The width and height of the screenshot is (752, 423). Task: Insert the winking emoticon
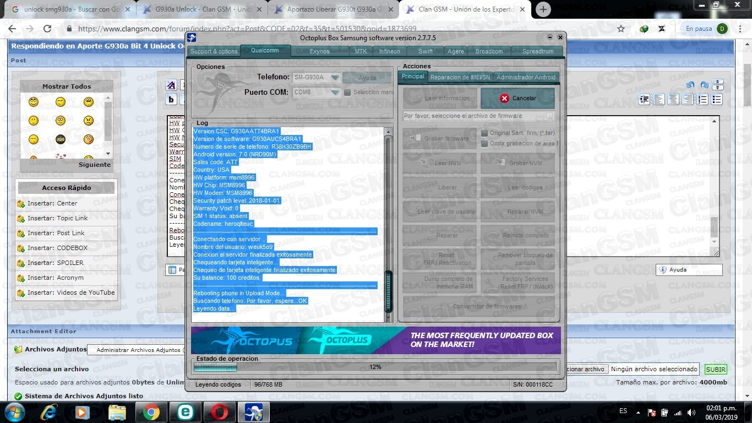[61, 102]
